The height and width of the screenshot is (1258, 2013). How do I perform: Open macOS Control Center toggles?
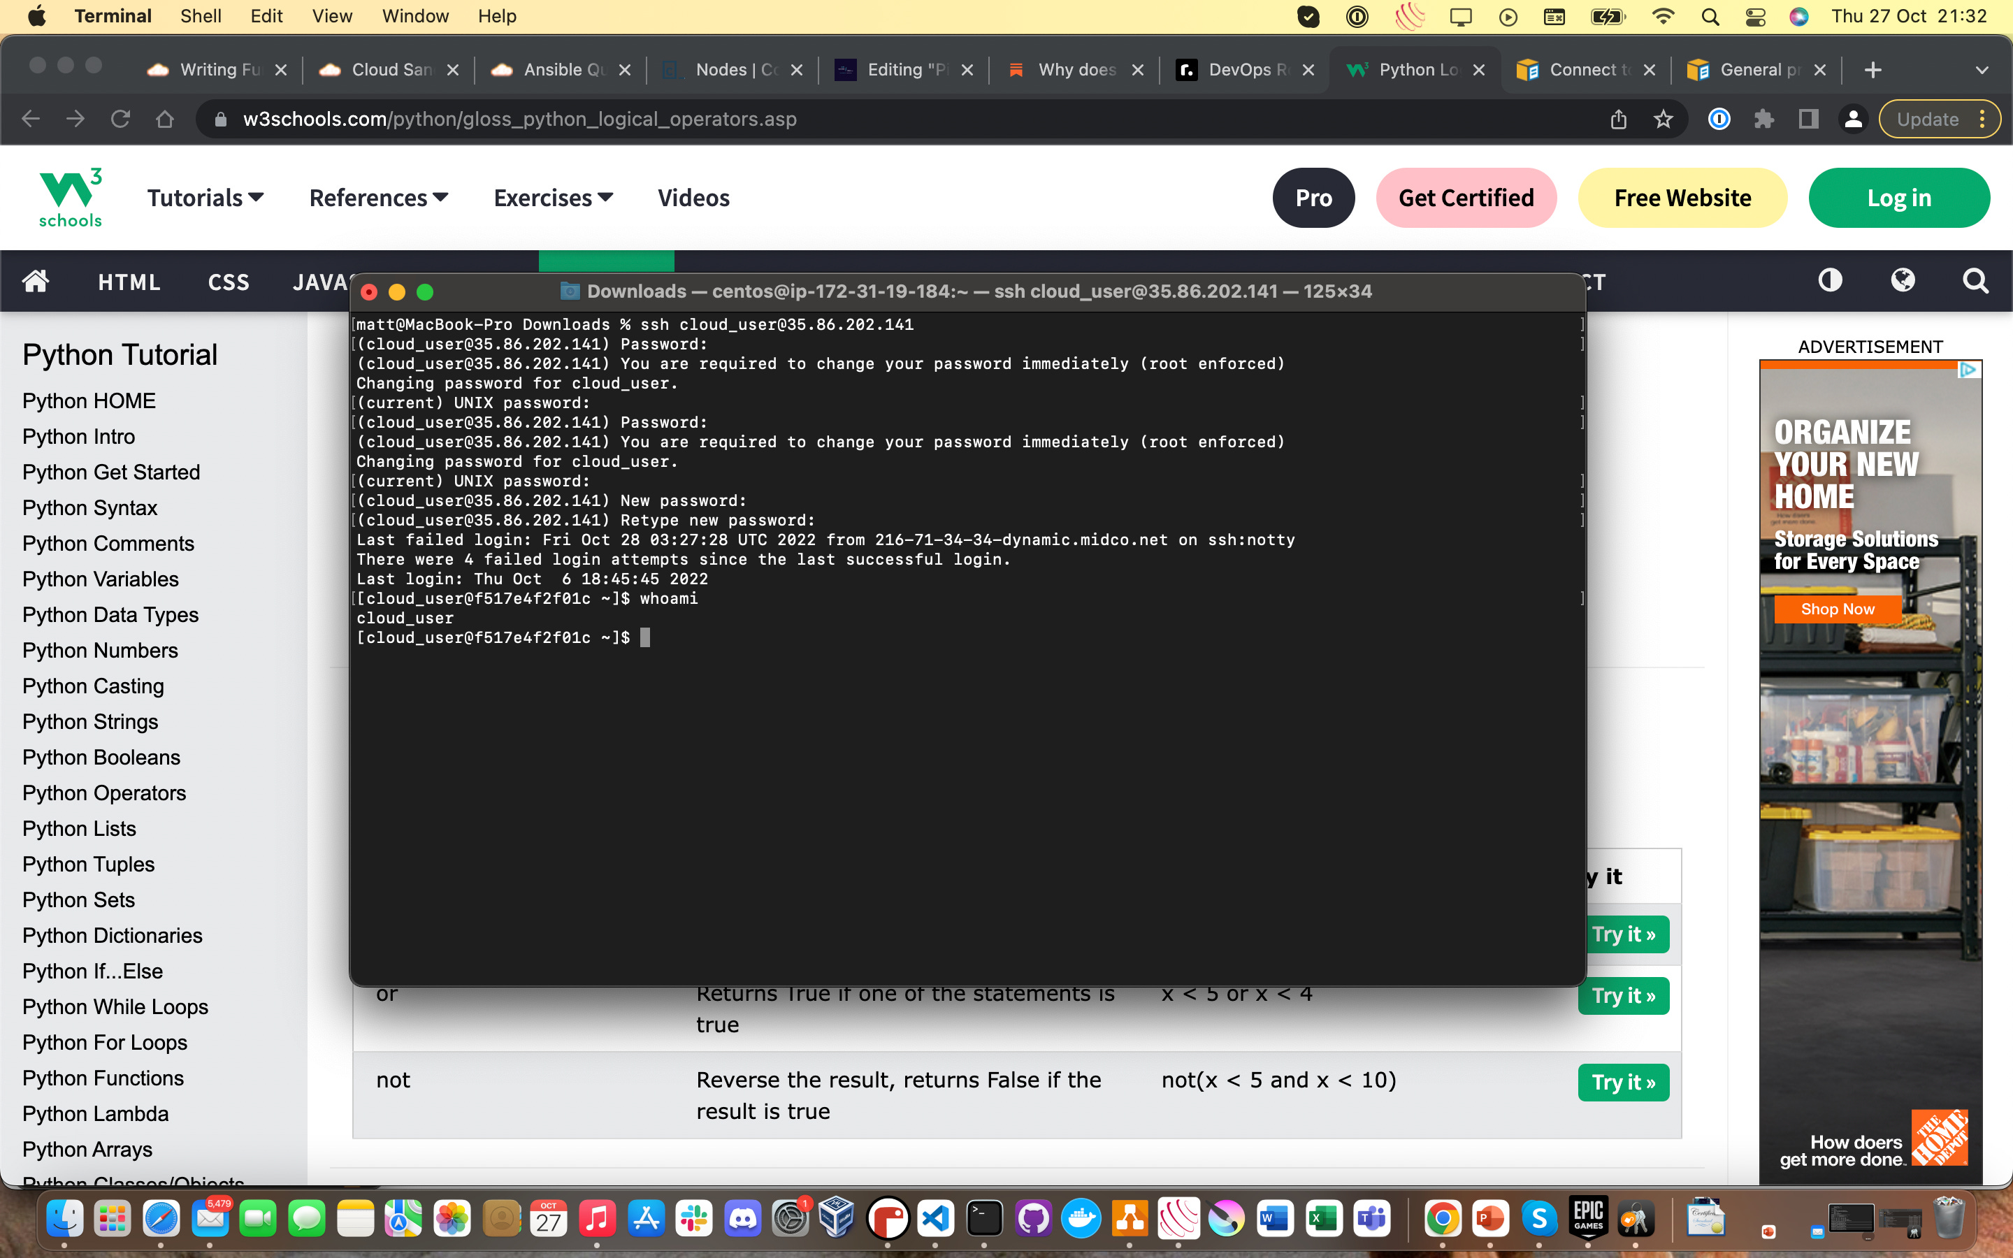pyautogui.click(x=1755, y=17)
